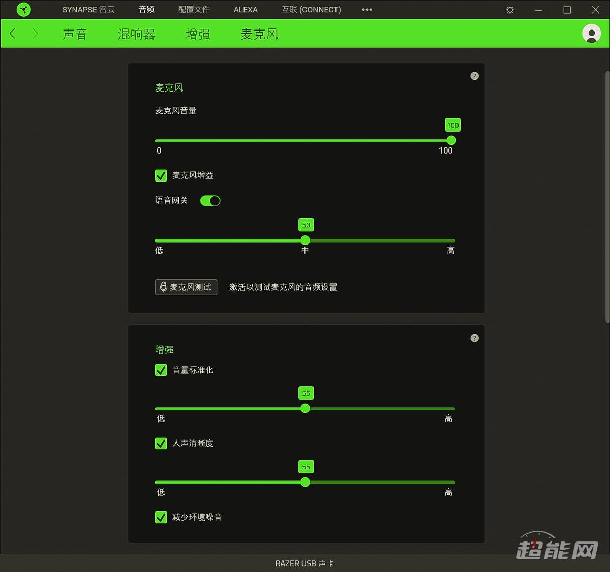Viewport: 610px width, 572px height.
Task: Click the 麦克风音量 slider handle
Action: pos(451,141)
